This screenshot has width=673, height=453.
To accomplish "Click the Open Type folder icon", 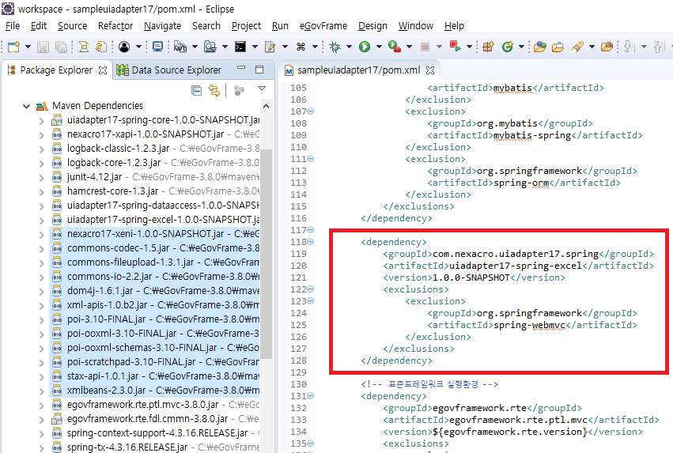I will pos(540,47).
